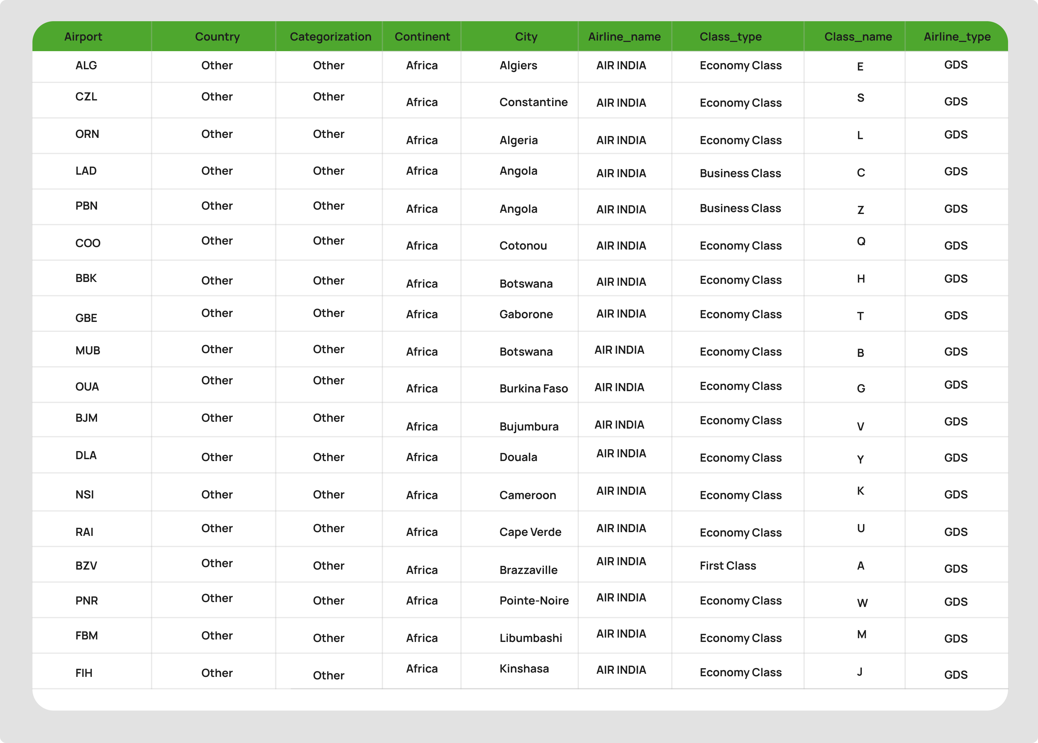
Task: Click the Airline_type column header
Action: pos(957,36)
